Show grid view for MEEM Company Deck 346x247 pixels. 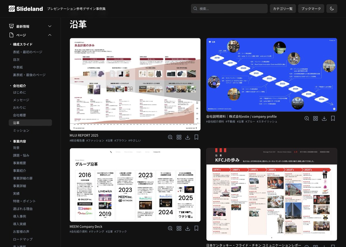click(179, 229)
